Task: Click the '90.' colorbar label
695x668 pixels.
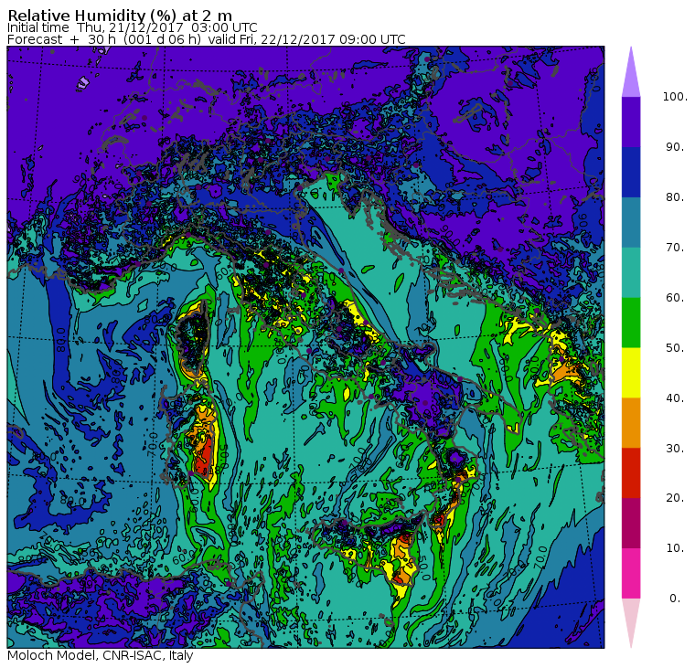Action: pyautogui.click(x=675, y=147)
